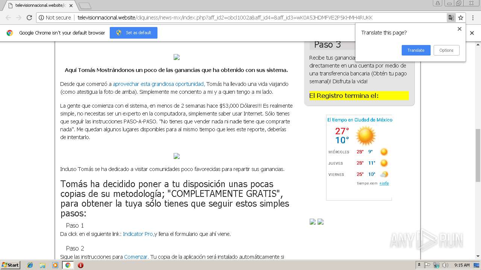
Task: Click the Action Center flag tray icon
Action: tap(427, 265)
